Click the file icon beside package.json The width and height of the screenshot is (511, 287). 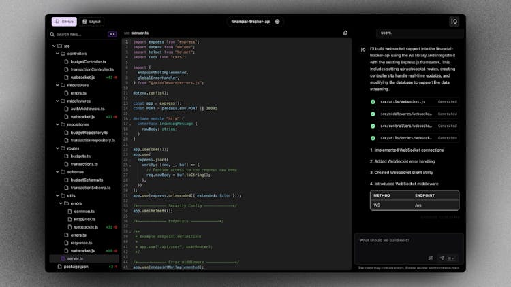[59, 267]
